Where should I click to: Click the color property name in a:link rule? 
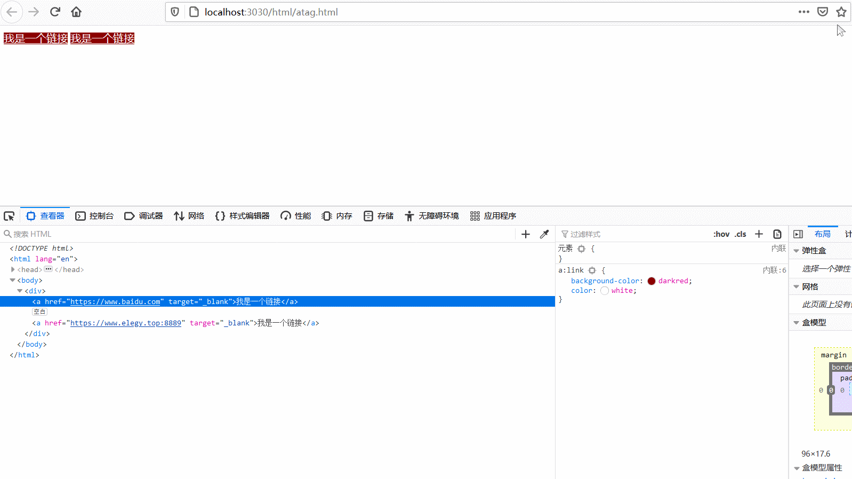pyautogui.click(x=582, y=291)
